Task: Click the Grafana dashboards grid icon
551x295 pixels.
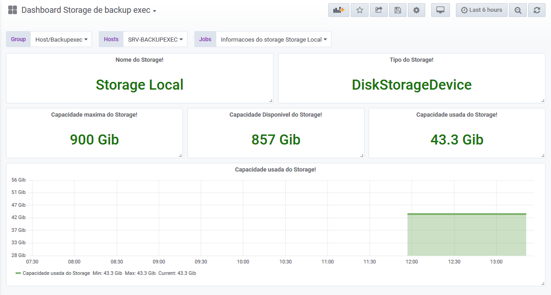Action: [x=12, y=10]
